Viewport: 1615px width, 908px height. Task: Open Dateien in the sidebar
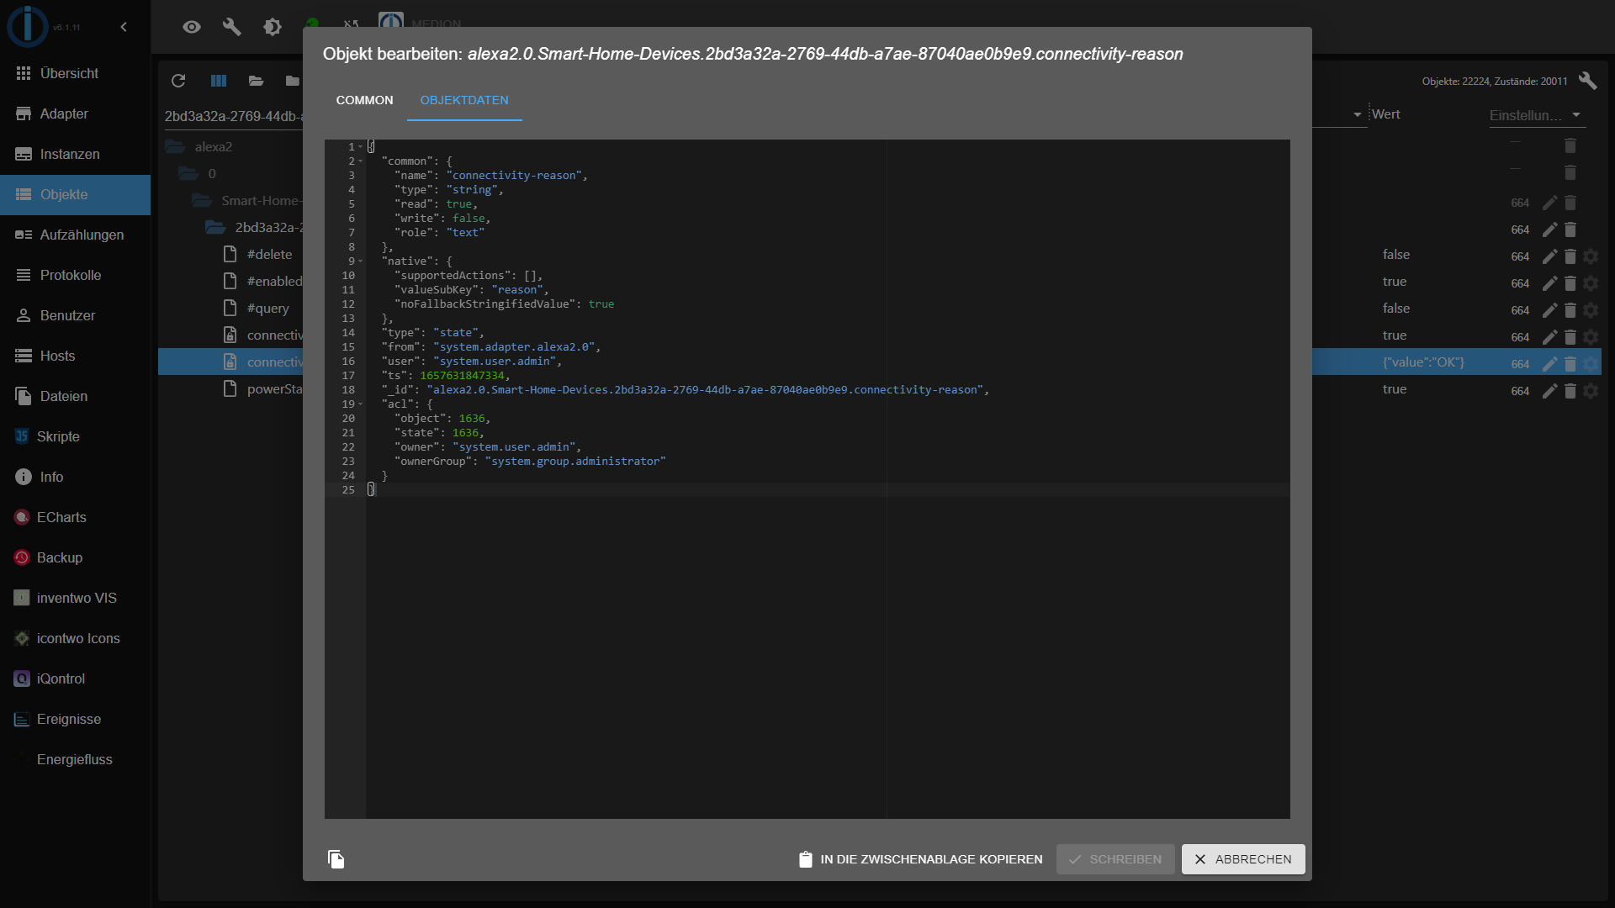coord(75,396)
